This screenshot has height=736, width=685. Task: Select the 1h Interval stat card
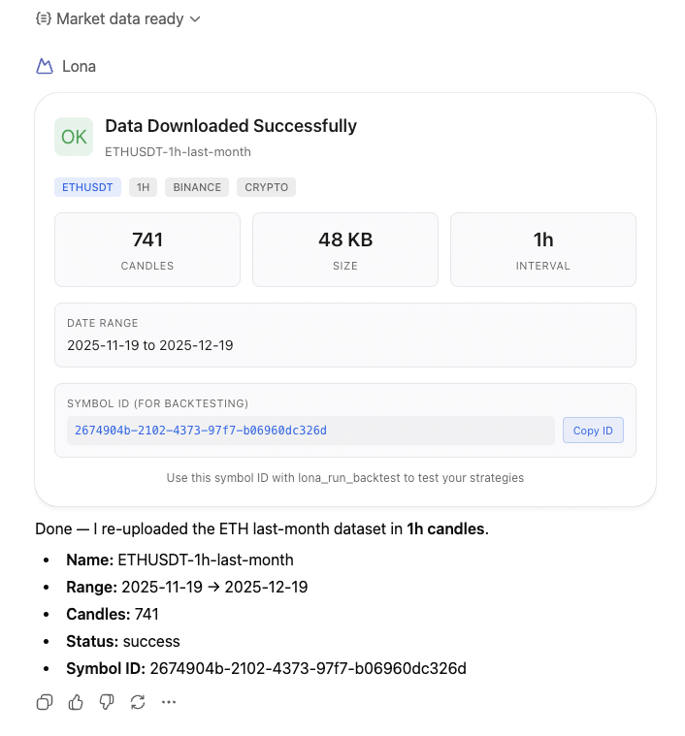point(543,250)
